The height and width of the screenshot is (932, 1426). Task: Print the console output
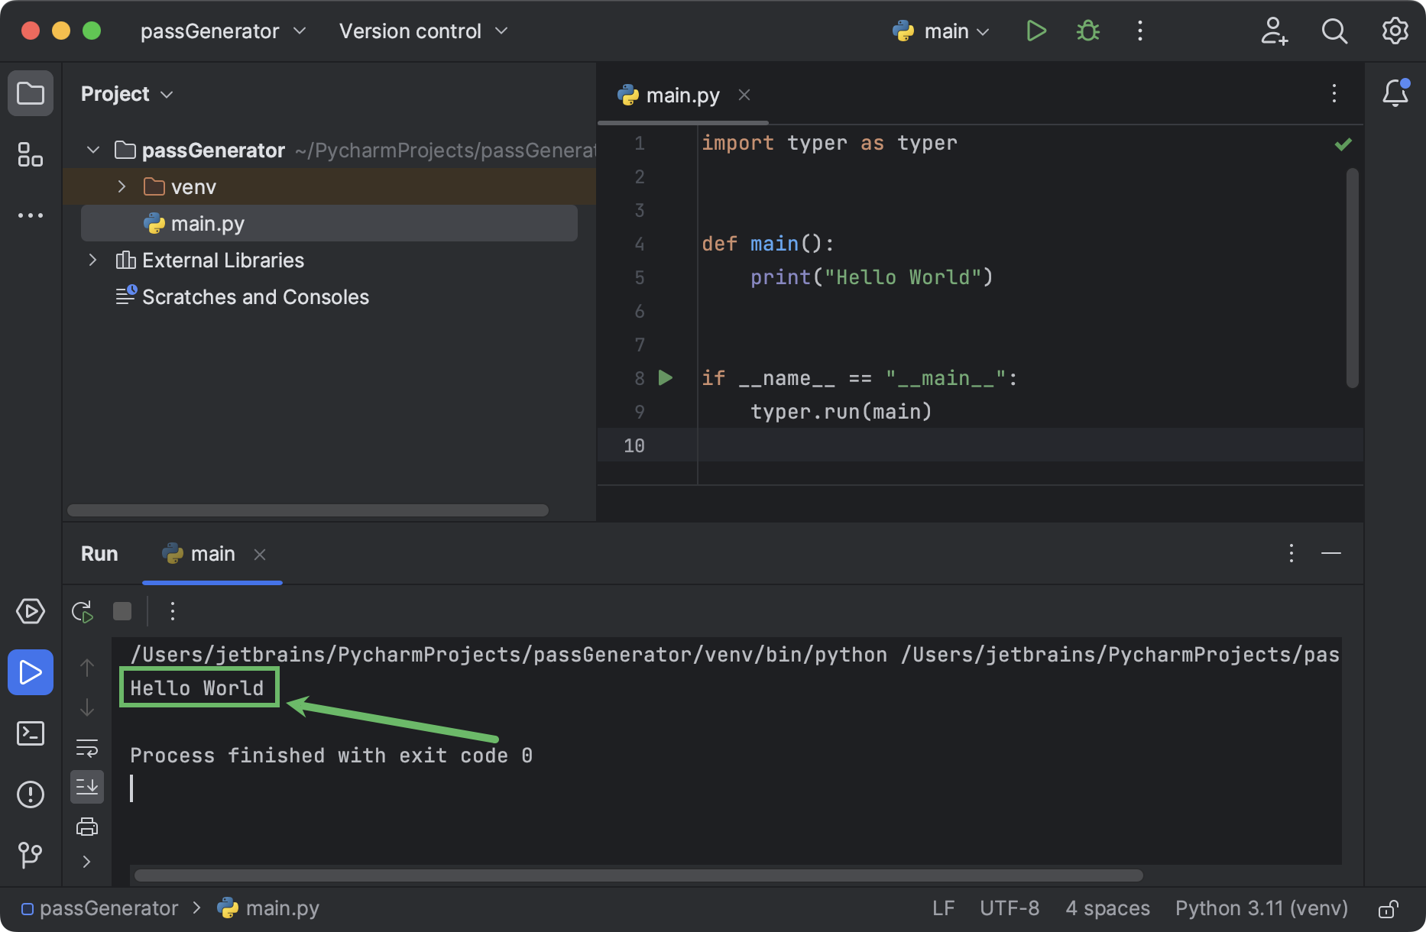(x=87, y=827)
